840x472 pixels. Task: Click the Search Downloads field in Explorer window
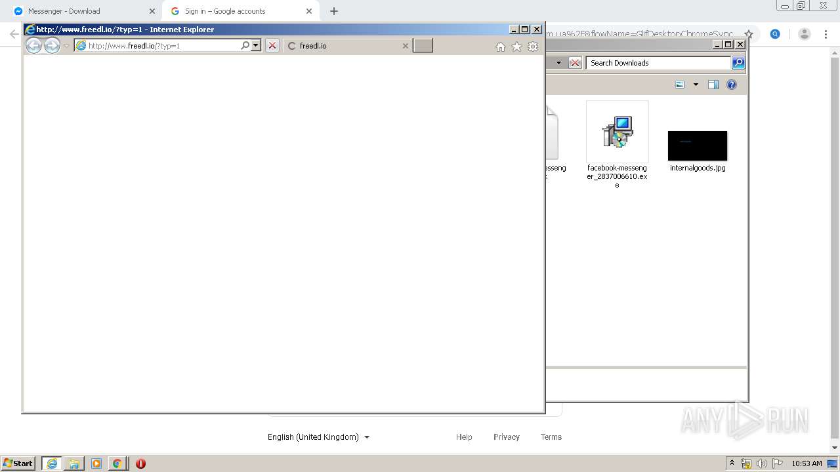(x=658, y=63)
